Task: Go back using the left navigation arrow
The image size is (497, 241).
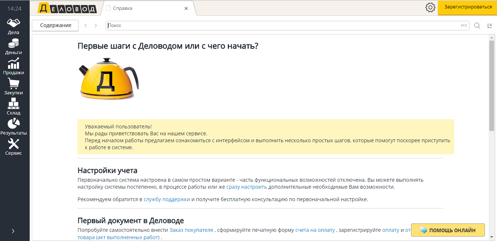Action: tap(86, 25)
